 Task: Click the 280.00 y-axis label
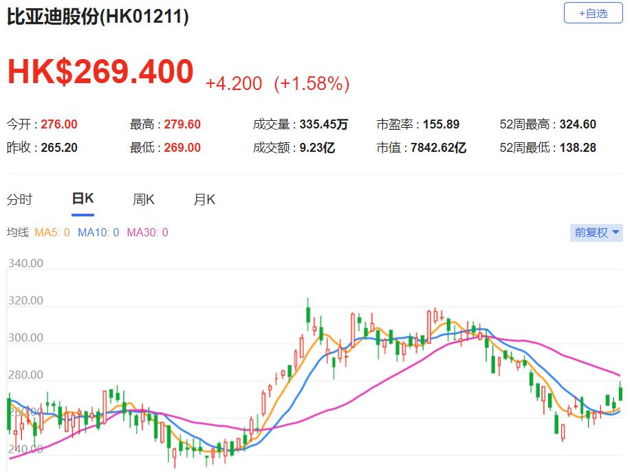click(x=26, y=375)
